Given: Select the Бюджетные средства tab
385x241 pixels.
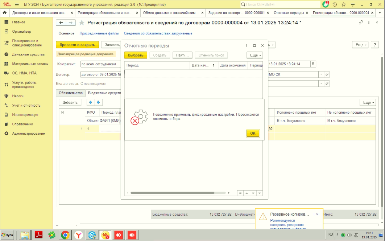Looking at the screenshot, I should [105, 93].
